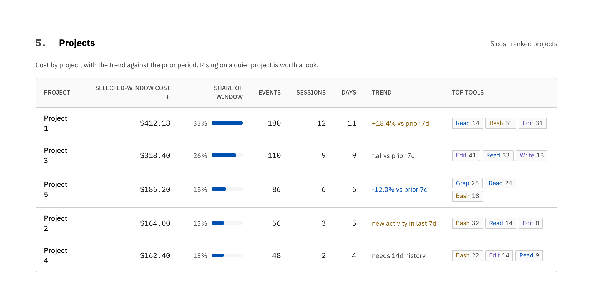The image size is (593, 308).
Task: Click the Read 9 tool tag
Action: [529, 256]
